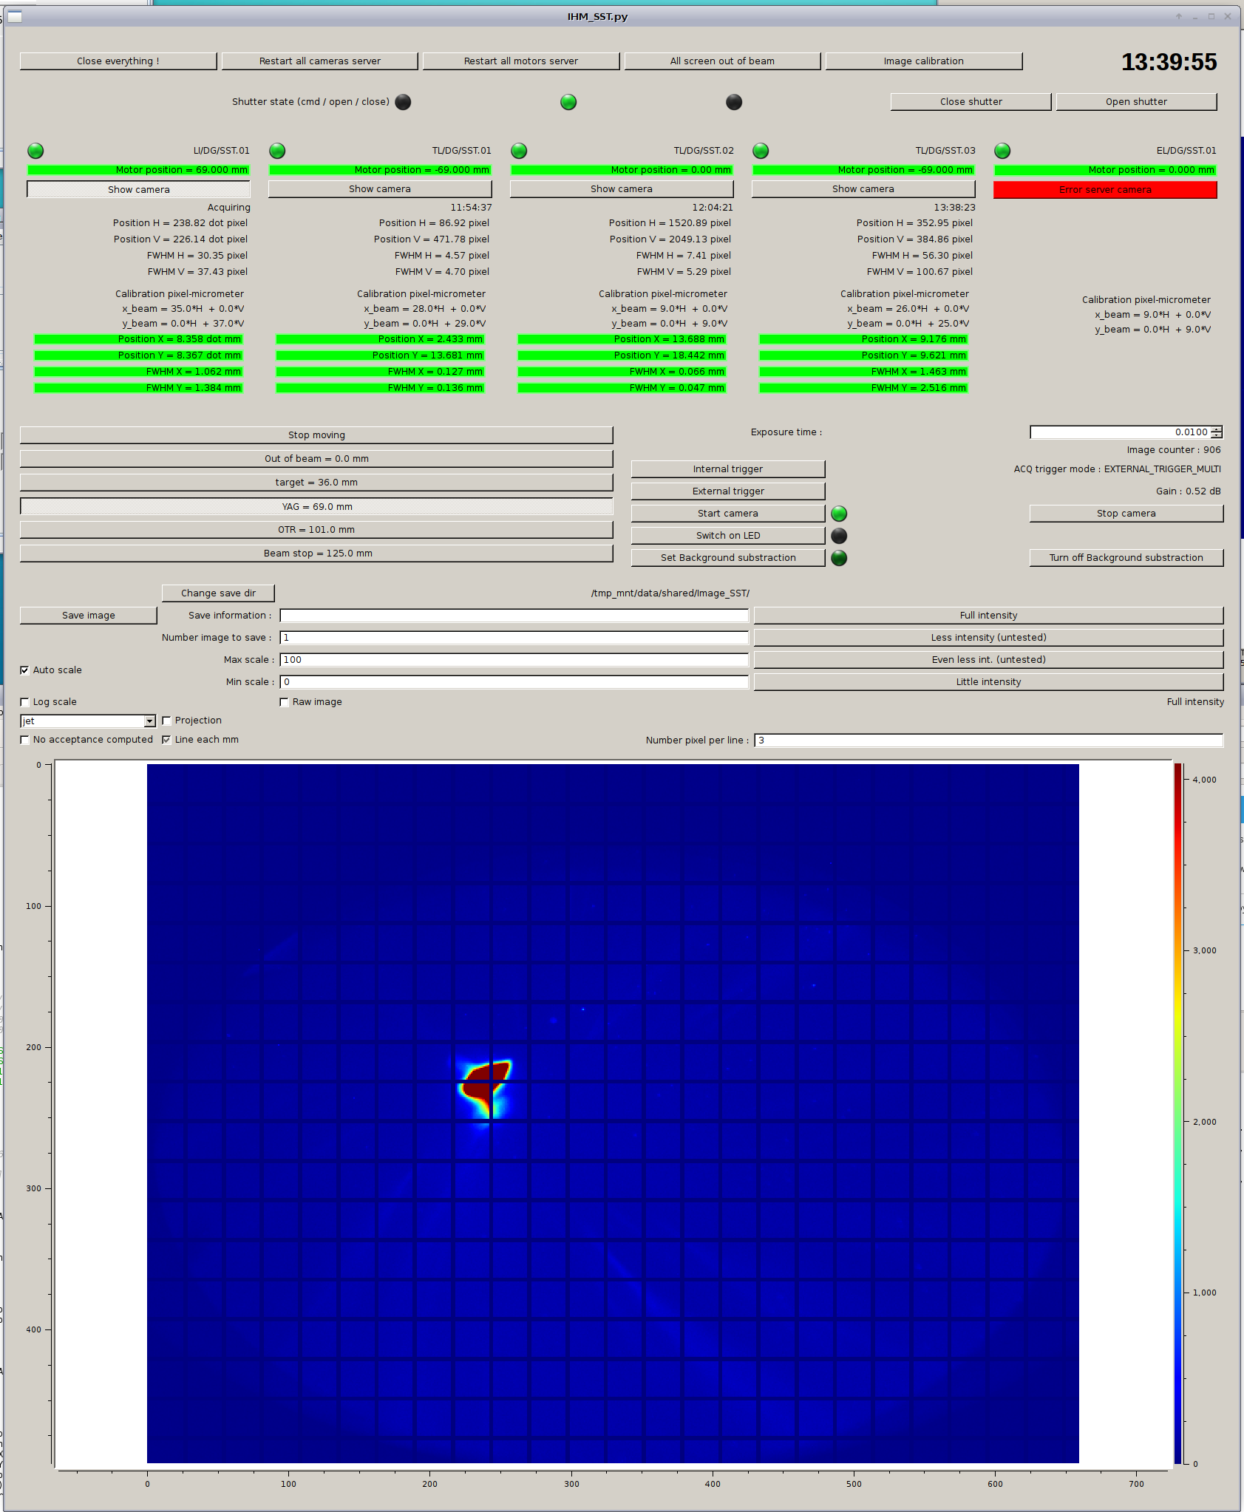Click the LI/DG/SST.01 green status LED

35,151
